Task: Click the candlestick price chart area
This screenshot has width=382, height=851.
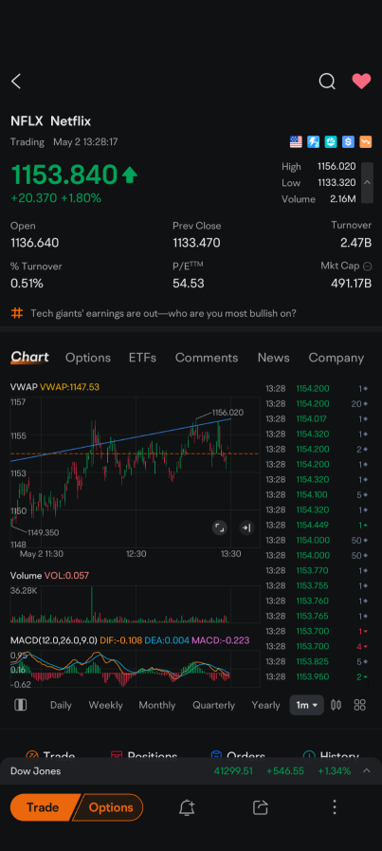Action: [135, 471]
